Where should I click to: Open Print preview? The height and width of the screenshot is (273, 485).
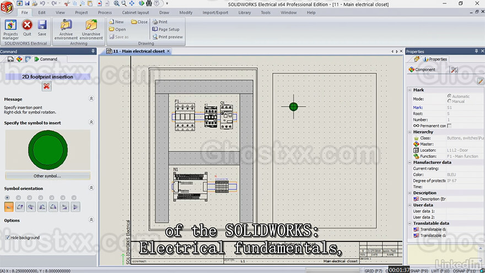pos(168,37)
